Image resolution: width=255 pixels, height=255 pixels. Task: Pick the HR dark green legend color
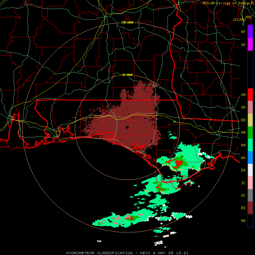tap(250, 133)
